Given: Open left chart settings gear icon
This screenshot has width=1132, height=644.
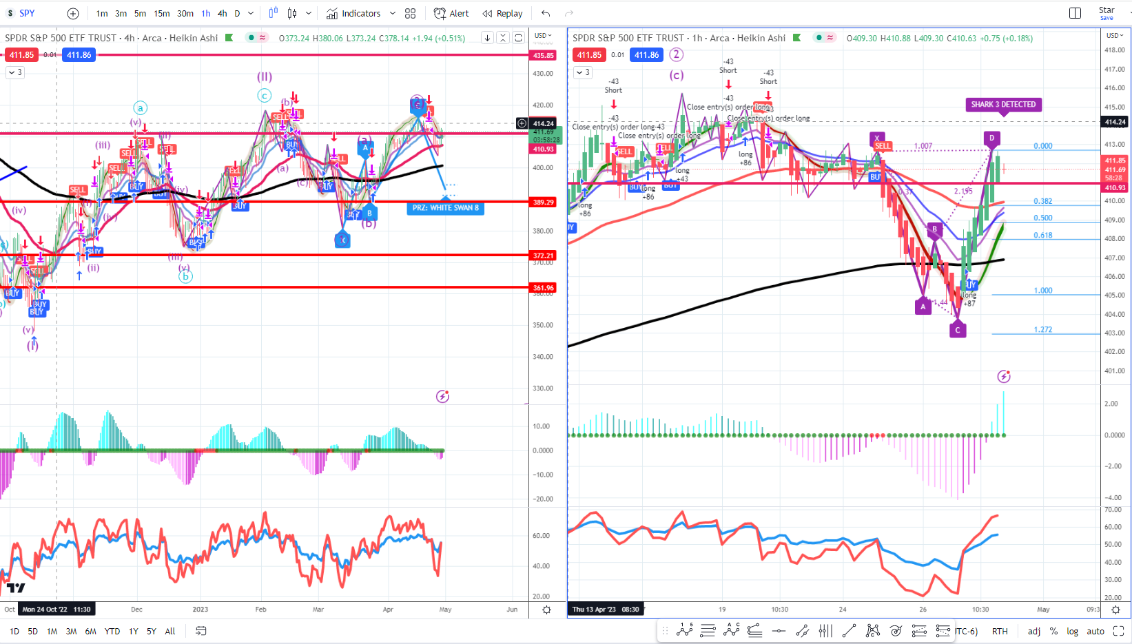Looking at the screenshot, I should click(x=546, y=610).
